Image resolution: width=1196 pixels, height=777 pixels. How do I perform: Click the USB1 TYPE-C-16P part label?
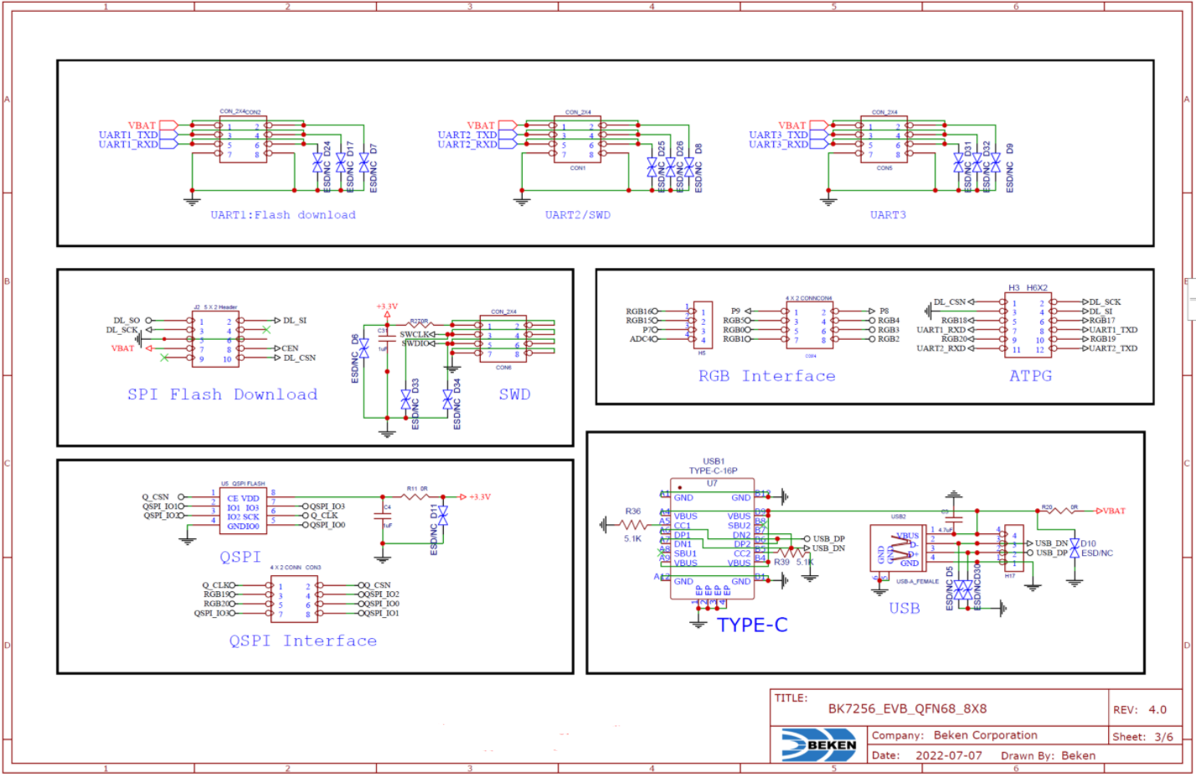(714, 466)
